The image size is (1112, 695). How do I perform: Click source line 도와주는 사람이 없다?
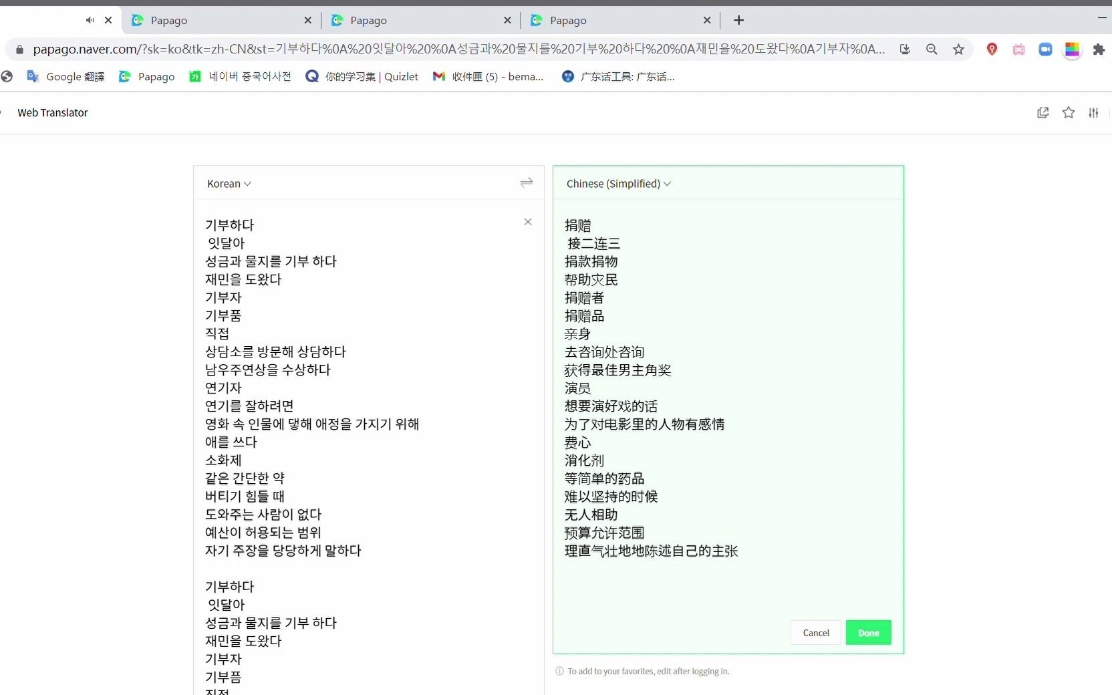(x=263, y=515)
